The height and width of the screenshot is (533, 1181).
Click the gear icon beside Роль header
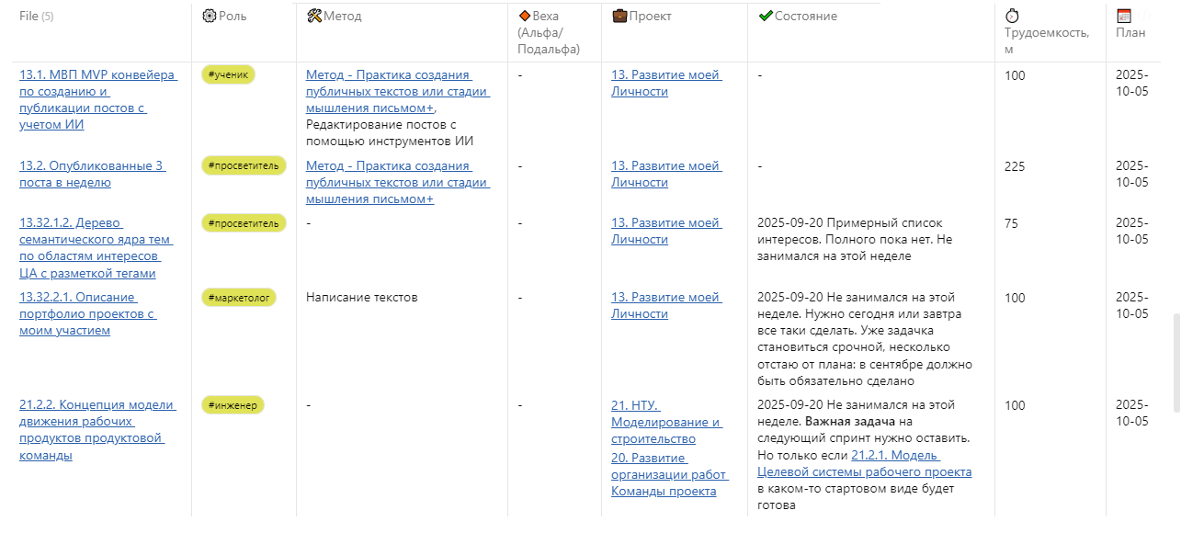209,16
